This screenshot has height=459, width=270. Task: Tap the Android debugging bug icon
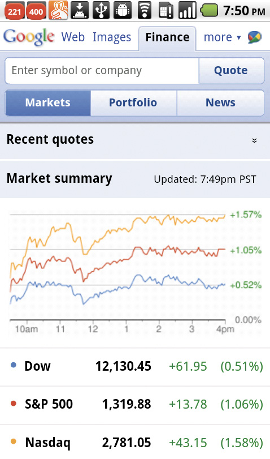click(x=123, y=10)
